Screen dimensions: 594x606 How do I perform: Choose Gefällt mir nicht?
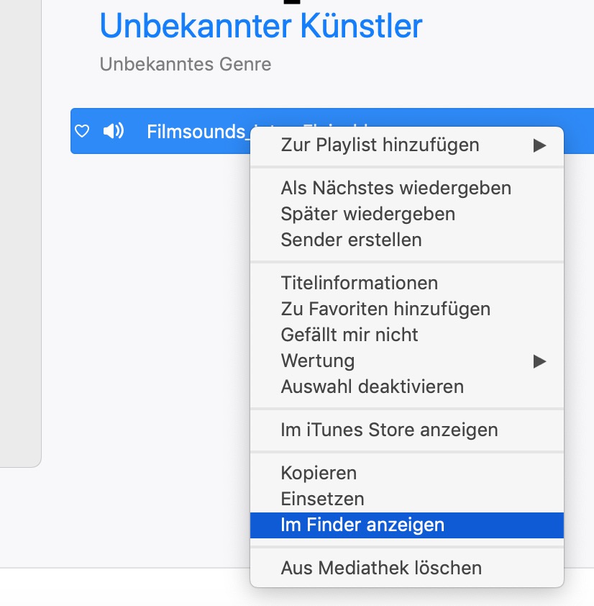[349, 335]
